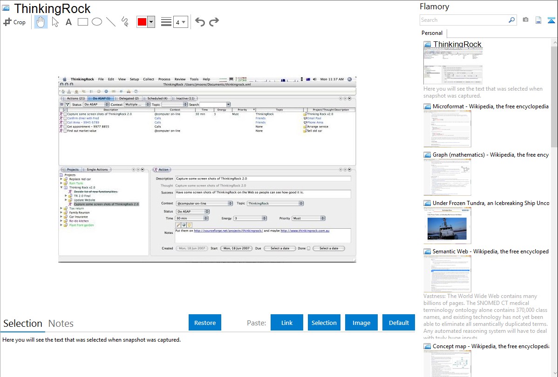Viewport: 558px width, 377px height.
Task: Pick the rectangle shape tool
Action: click(83, 22)
